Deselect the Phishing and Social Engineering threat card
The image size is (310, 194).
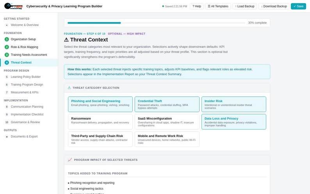tap(100, 104)
